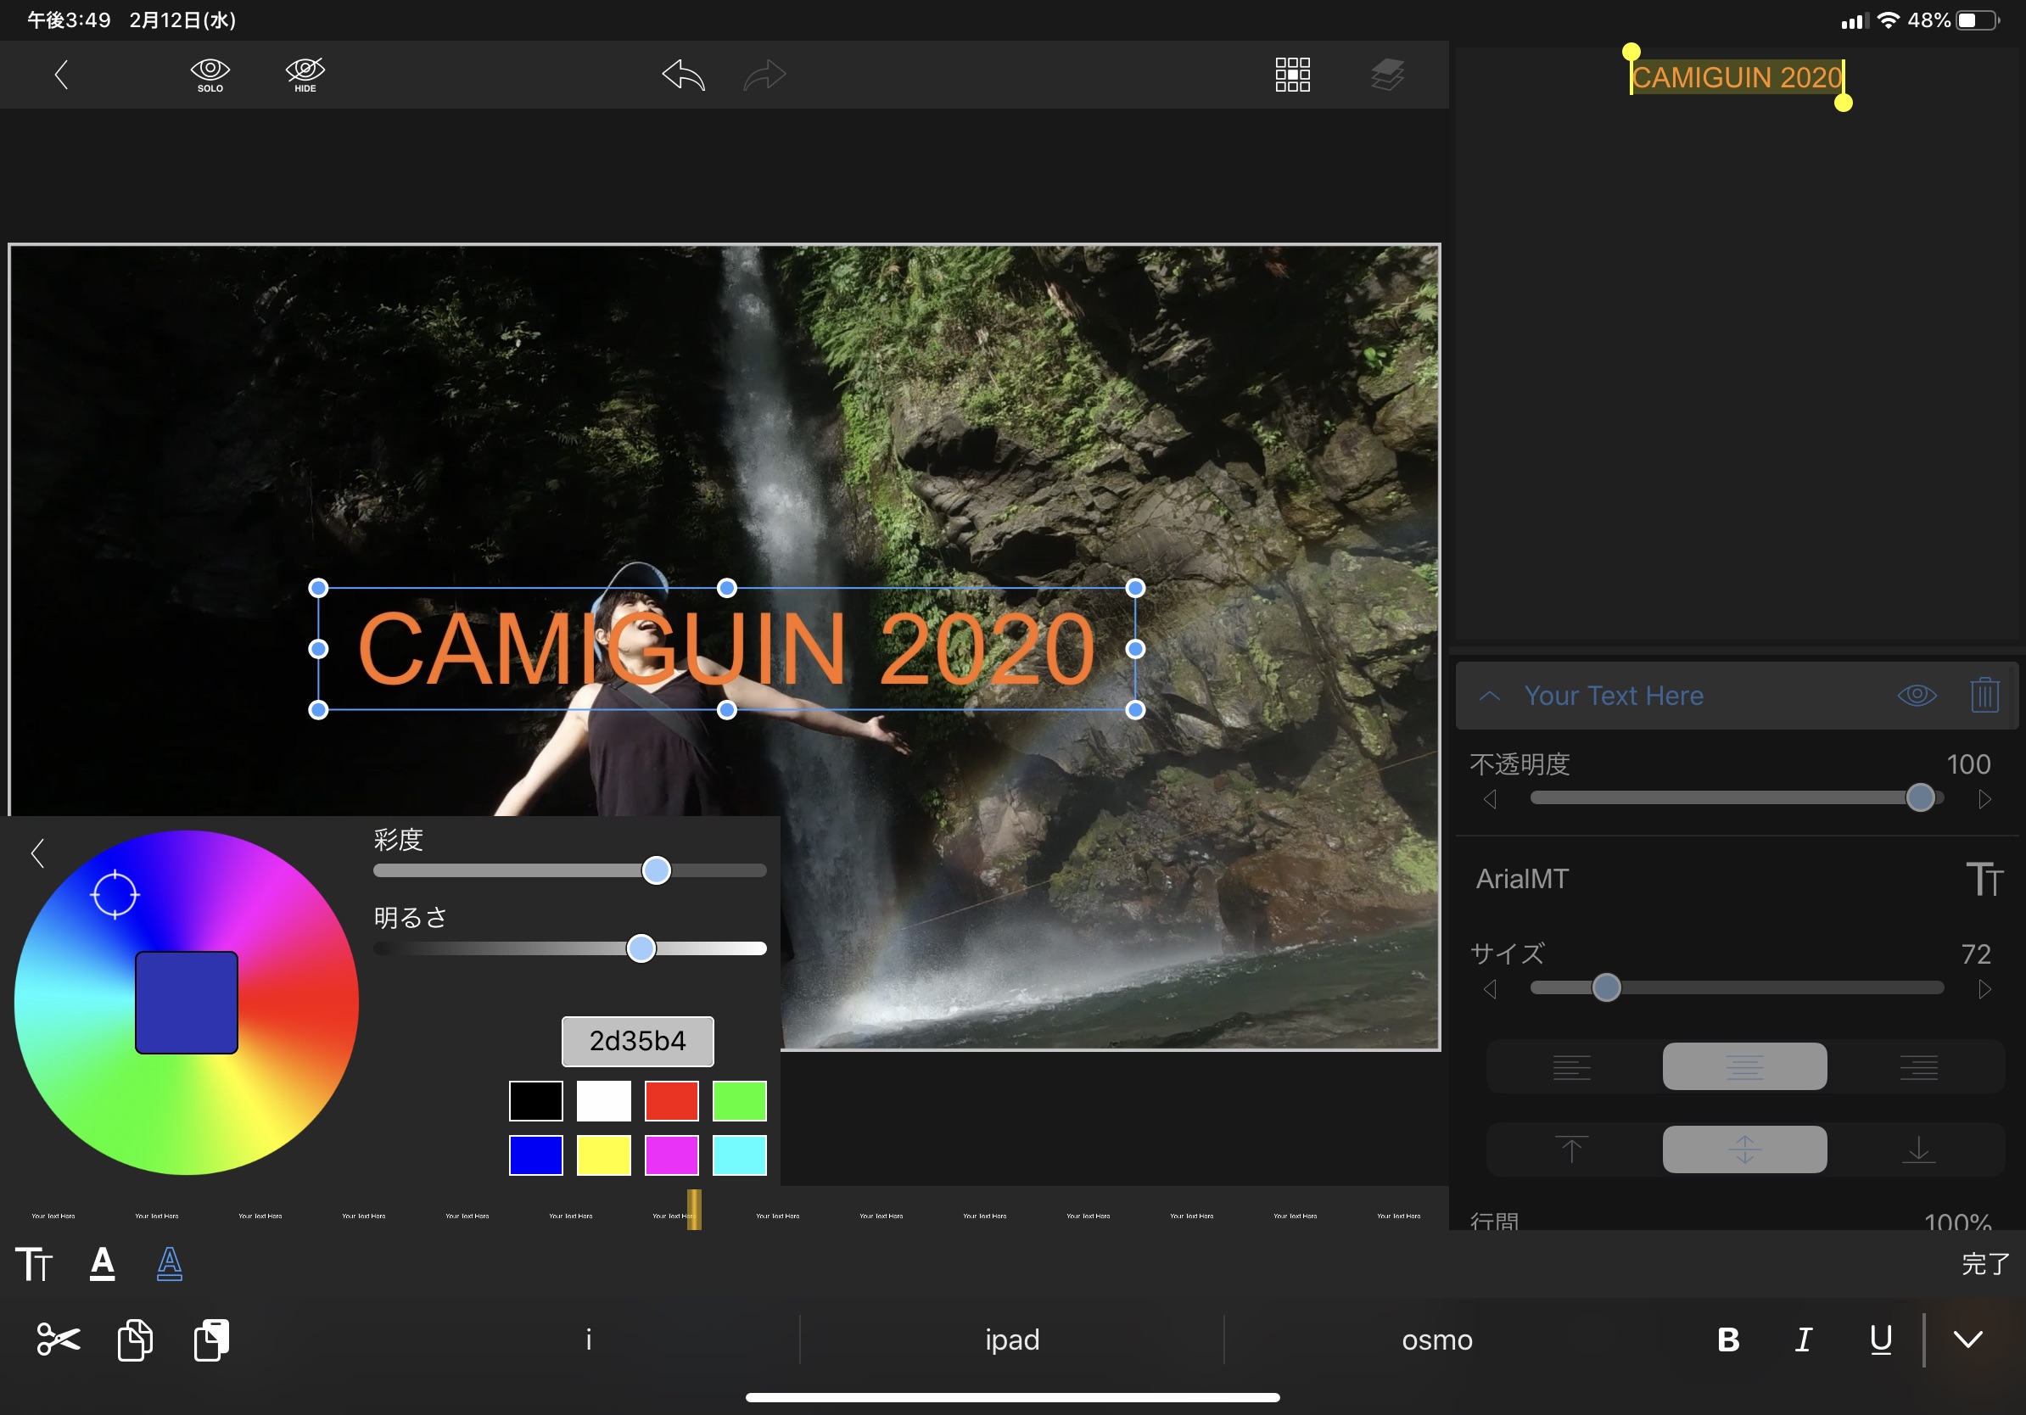Tap the copy documents icon
Viewport: 2026px width, 1415px height.
[135, 1339]
